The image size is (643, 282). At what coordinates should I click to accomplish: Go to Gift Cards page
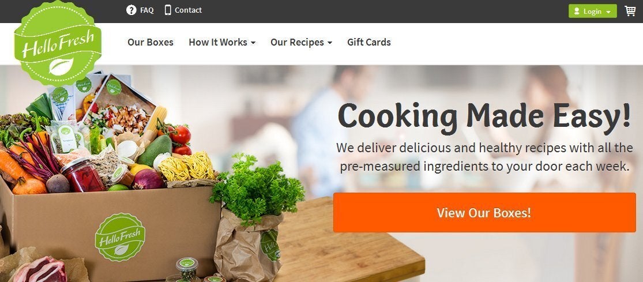click(x=368, y=42)
